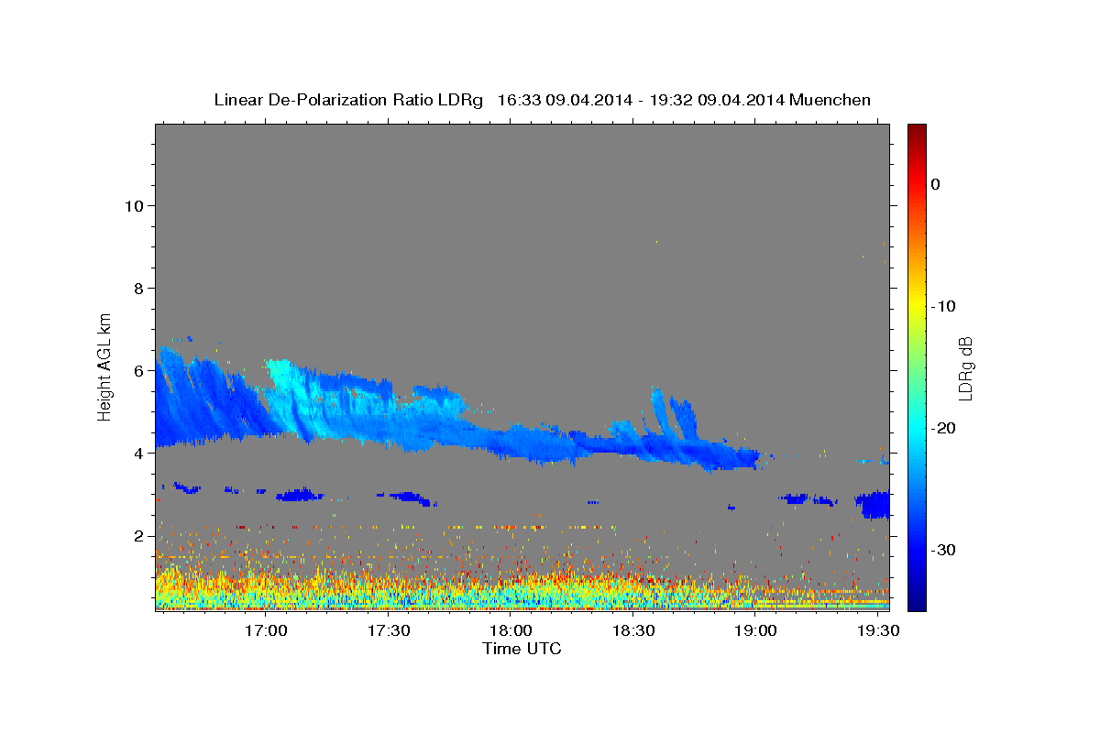Viewport: 1100px width, 733px height.
Task: Click the height tick label 10
Action: [x=135, y=205]
